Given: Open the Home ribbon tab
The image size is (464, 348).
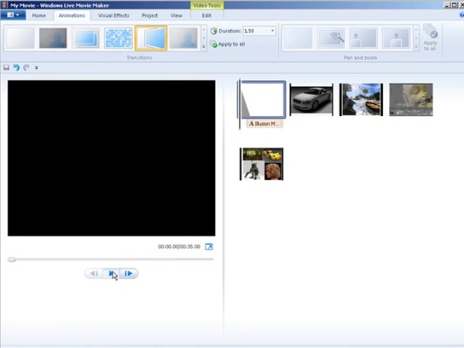Looking at the screenshot, I should pos(38,15).
